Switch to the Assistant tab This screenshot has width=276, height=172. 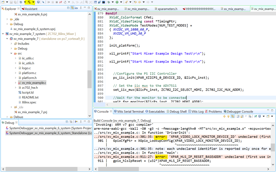(x=29, y=9)
